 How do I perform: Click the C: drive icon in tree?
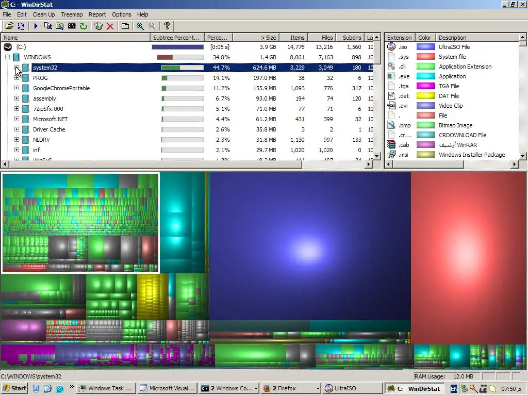[x=8, y=47]
